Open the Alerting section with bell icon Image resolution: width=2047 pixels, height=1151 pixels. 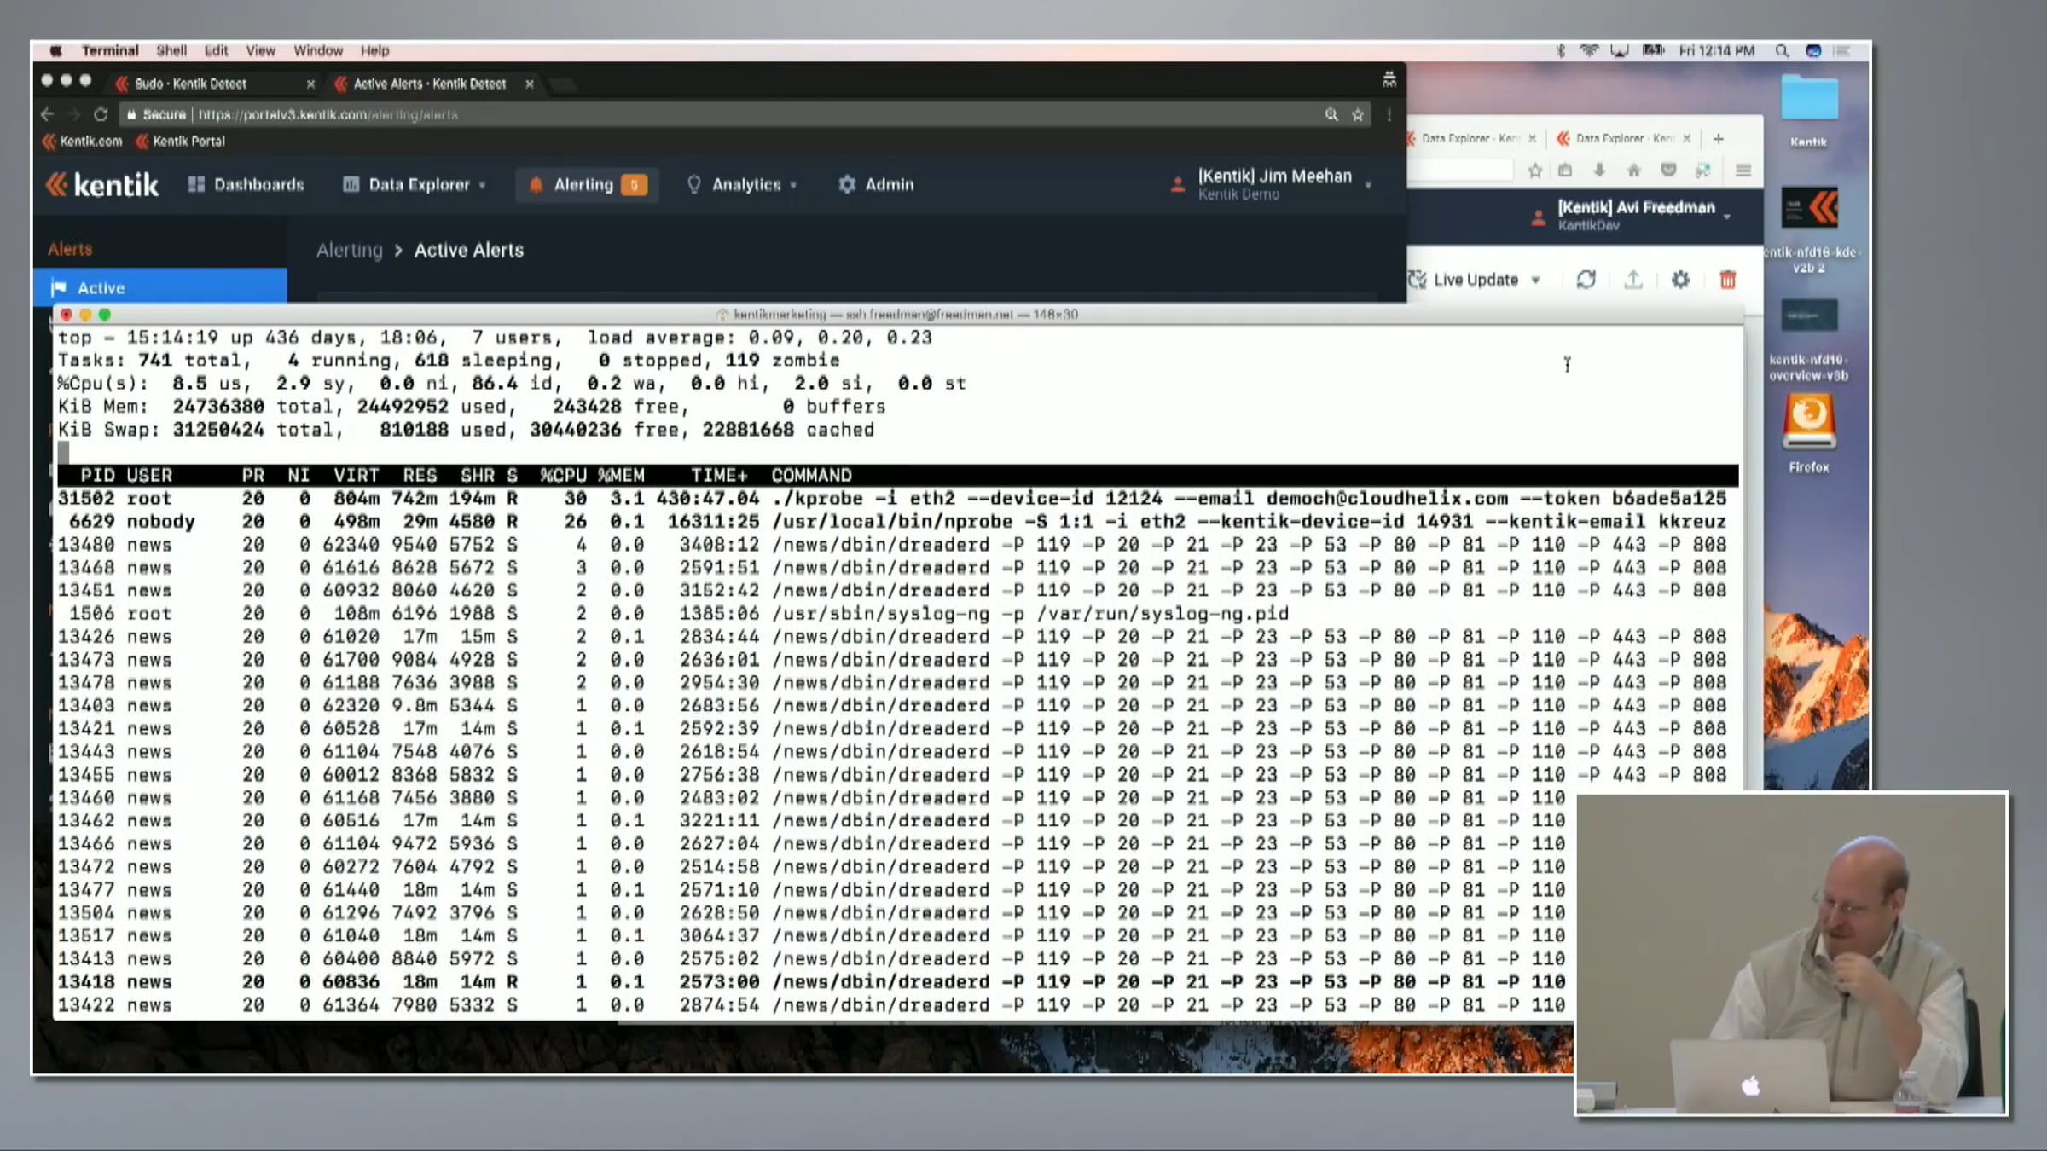tap(586, 184)
